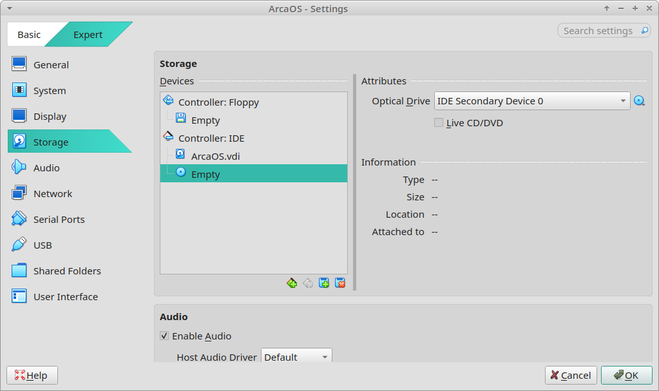Screen dimensions: 659x391
Task: Click the Floppy controller icon
Action: (x=168, y=100)
